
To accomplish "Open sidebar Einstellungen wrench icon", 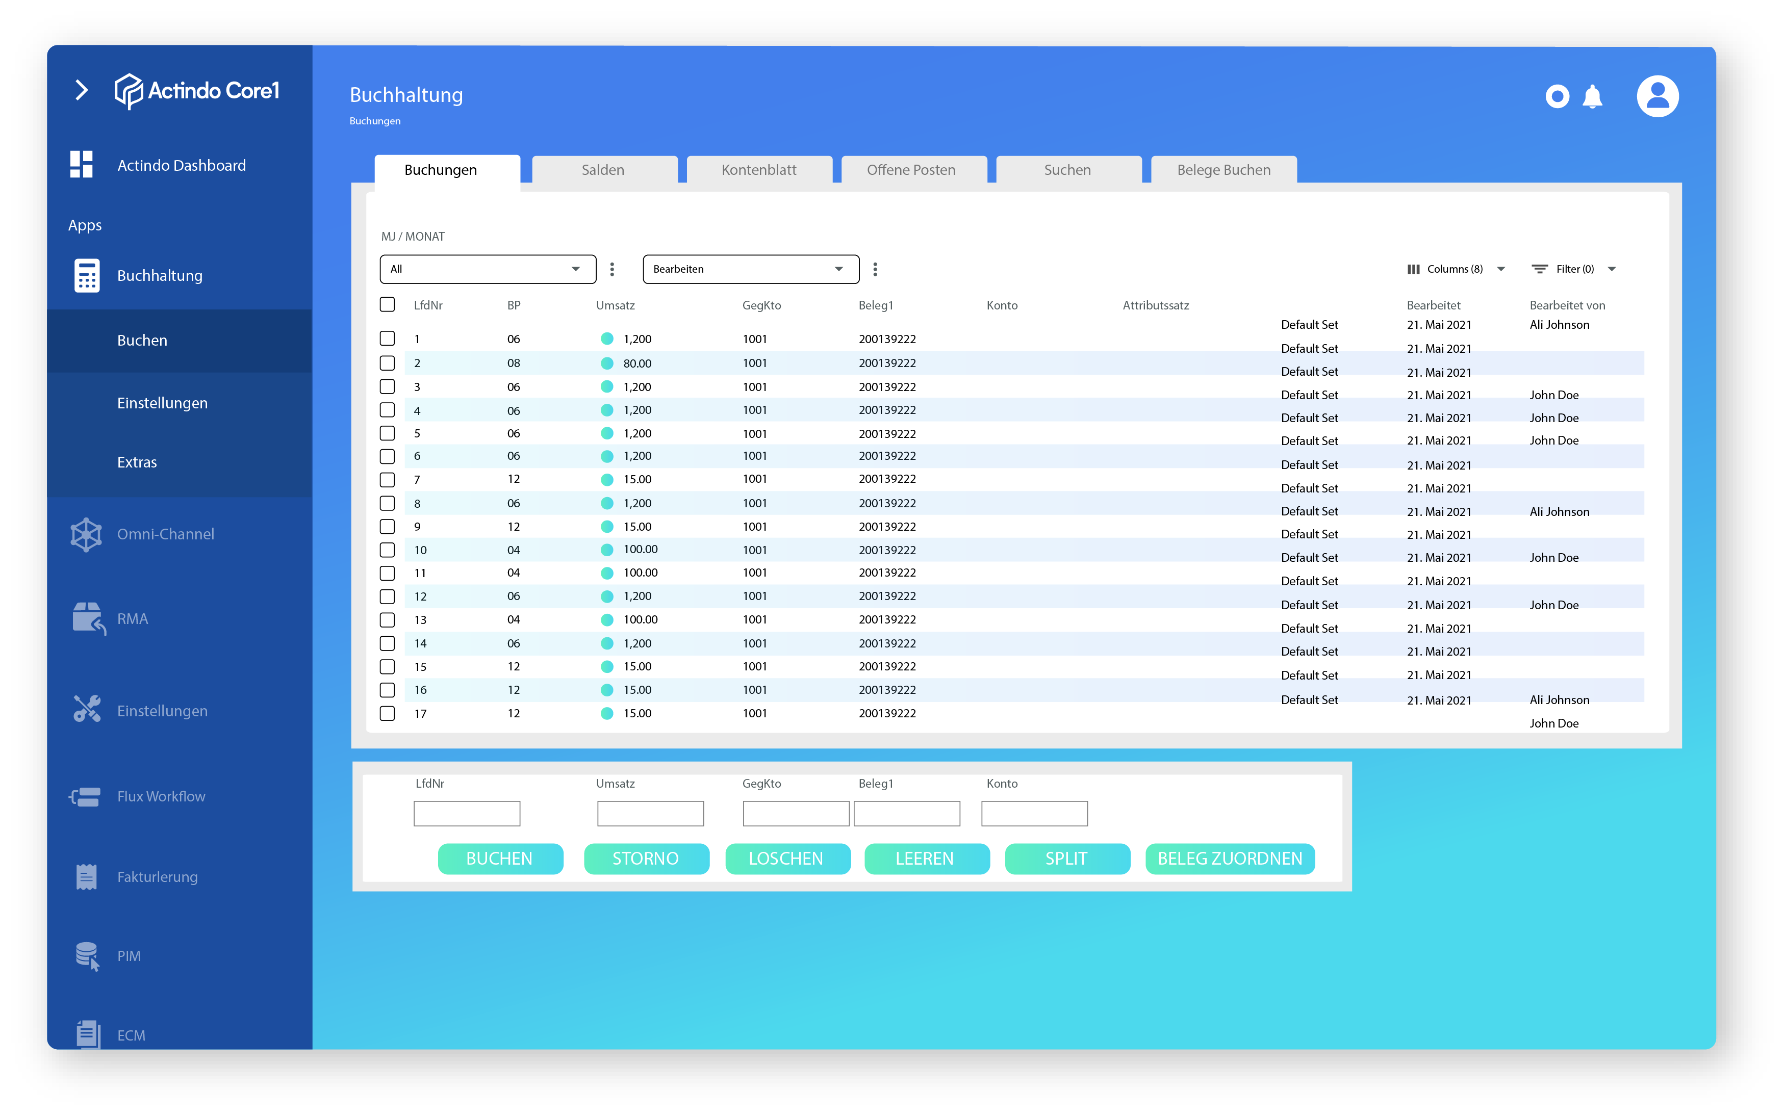I will (x=86, y=709).
